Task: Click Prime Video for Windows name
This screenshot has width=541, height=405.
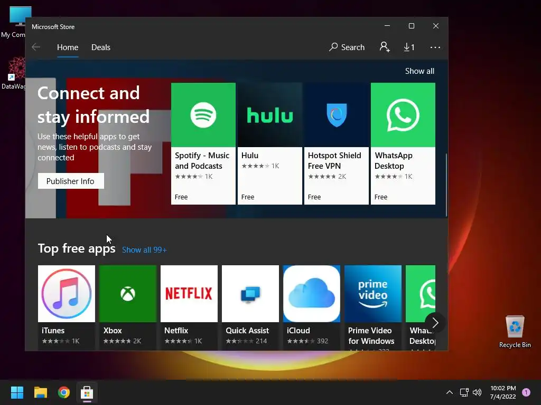Action: (x=371, y=336)
